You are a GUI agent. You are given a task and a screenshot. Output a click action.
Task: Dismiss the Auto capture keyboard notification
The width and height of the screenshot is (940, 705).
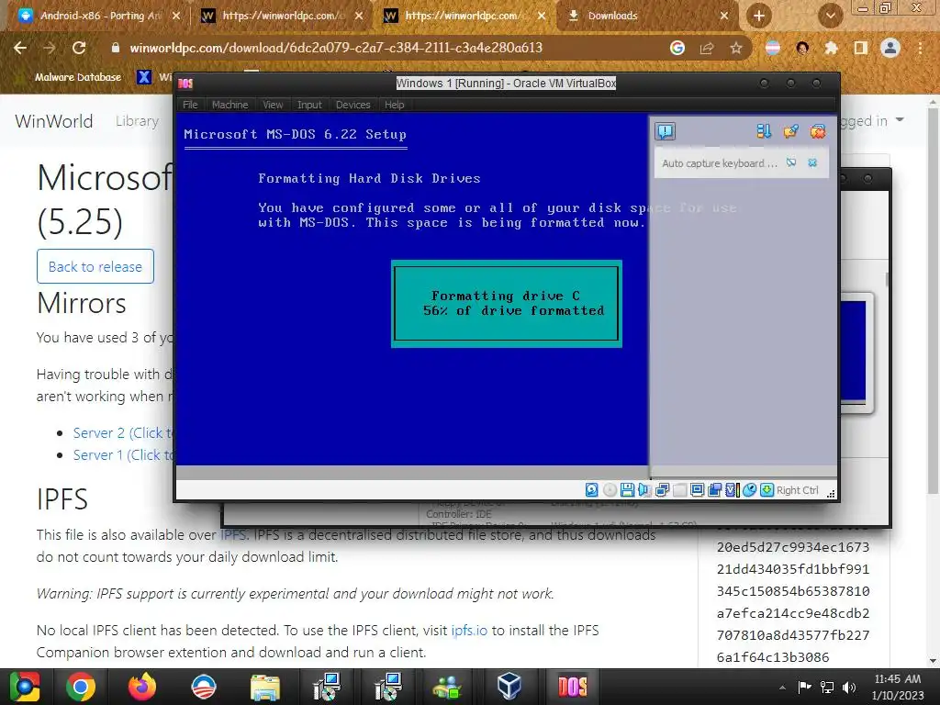point(812,162)
